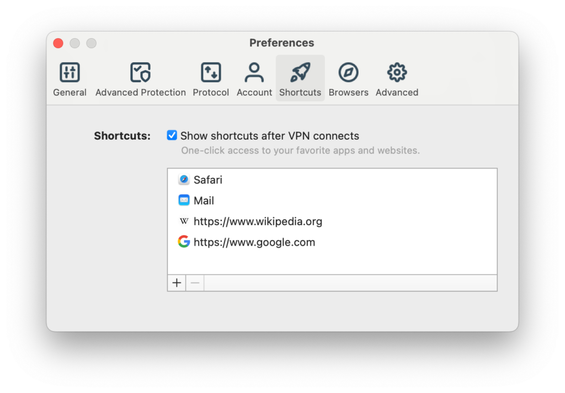Click the Mail app icon in list
Viewport: 565px width, 393px height.
pos(184,200)
